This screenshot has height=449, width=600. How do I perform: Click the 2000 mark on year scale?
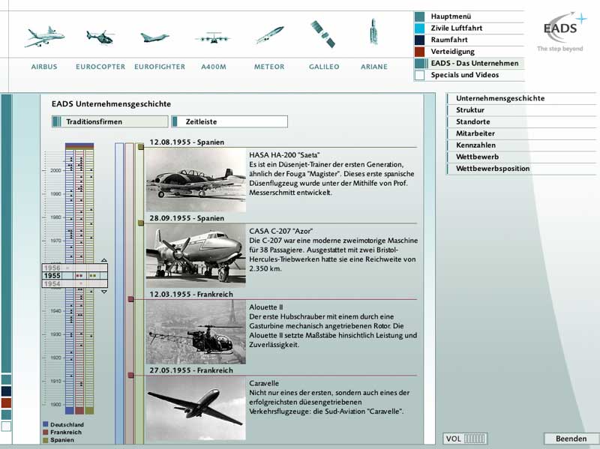click(x=55, y=171)
